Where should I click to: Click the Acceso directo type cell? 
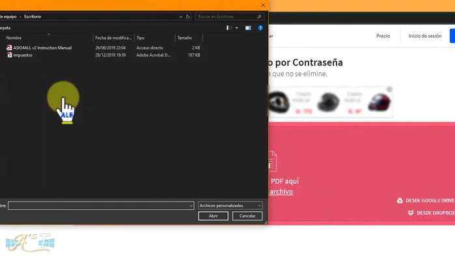point(150,48)
